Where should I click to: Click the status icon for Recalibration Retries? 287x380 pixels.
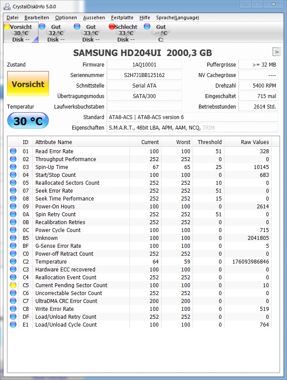click(x=13, y=222)
